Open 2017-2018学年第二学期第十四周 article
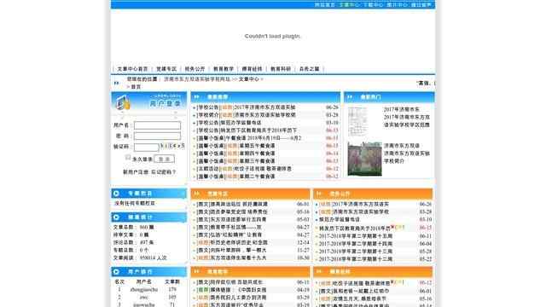 (x=356, y=244)
